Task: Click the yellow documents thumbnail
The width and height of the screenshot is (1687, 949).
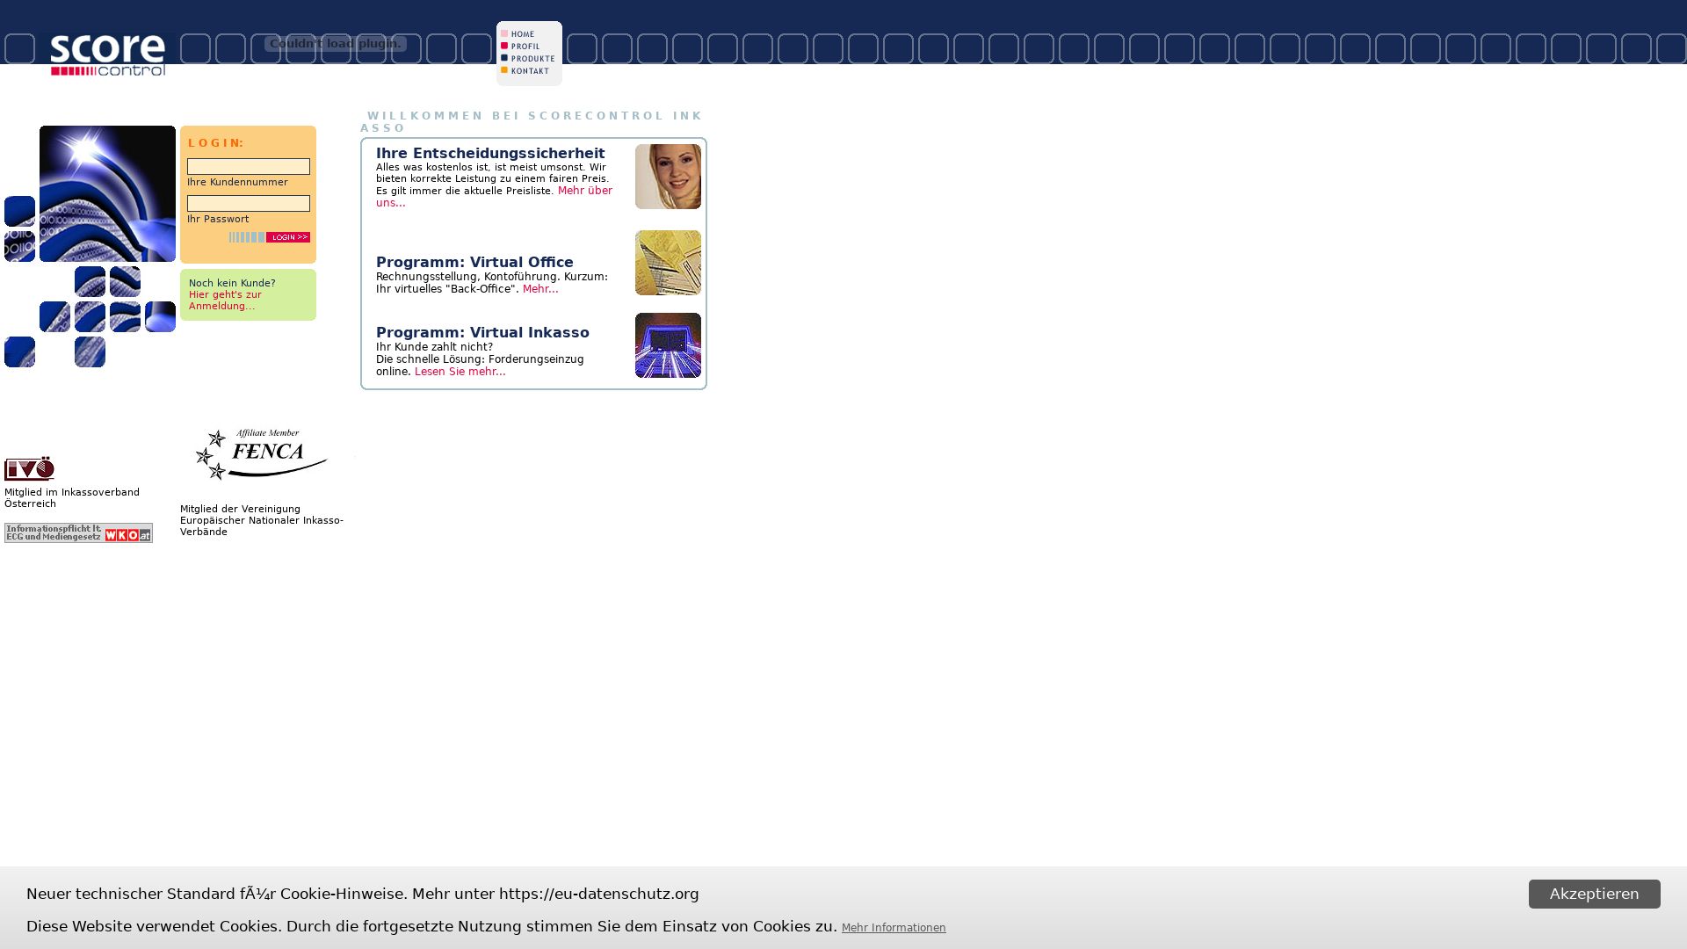Action: tap(668, 263)
